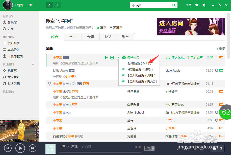Screen dimensions: 231x155
Task: Open album 2015江苏卫视新年演唱会
Action: [x=182, y=84]
